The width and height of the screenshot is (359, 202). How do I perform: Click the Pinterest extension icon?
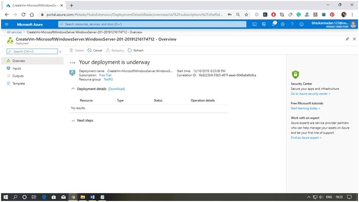pos(332,15)
